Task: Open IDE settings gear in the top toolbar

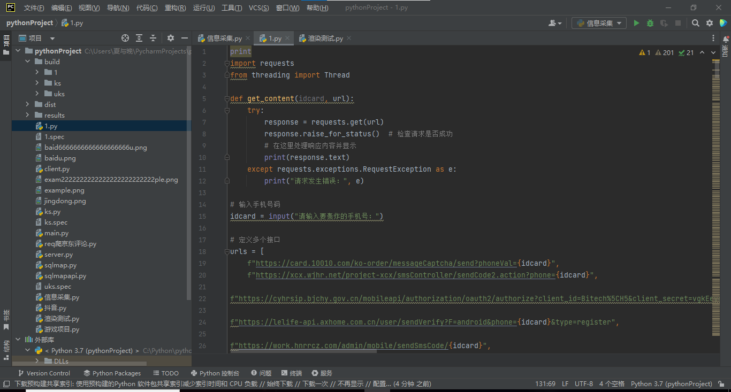Action: 710,23
